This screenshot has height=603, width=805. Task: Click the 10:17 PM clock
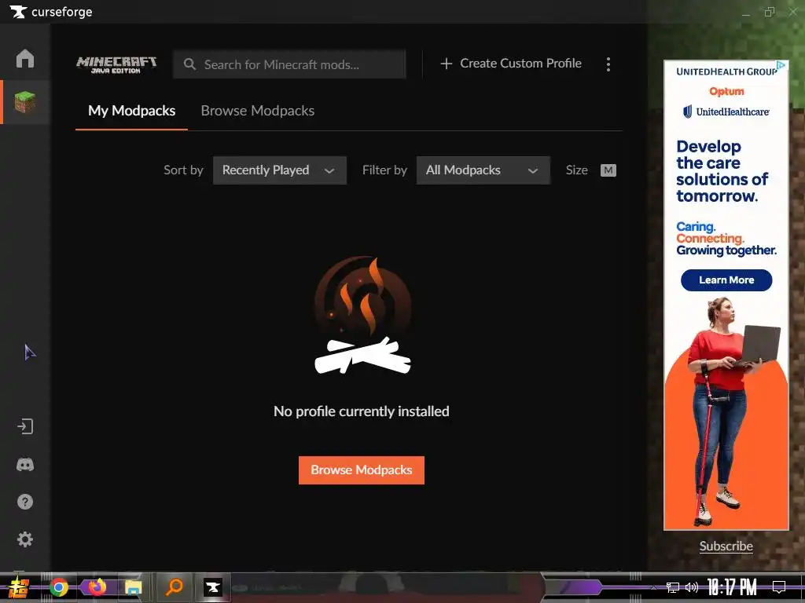(732, 587)
